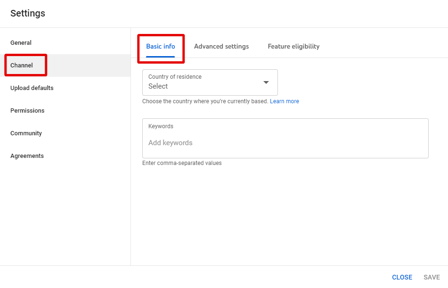Viewport: 448px width, 288px height.
Task: Switch to the Advanced settings tab
Action: pos(221,47)
